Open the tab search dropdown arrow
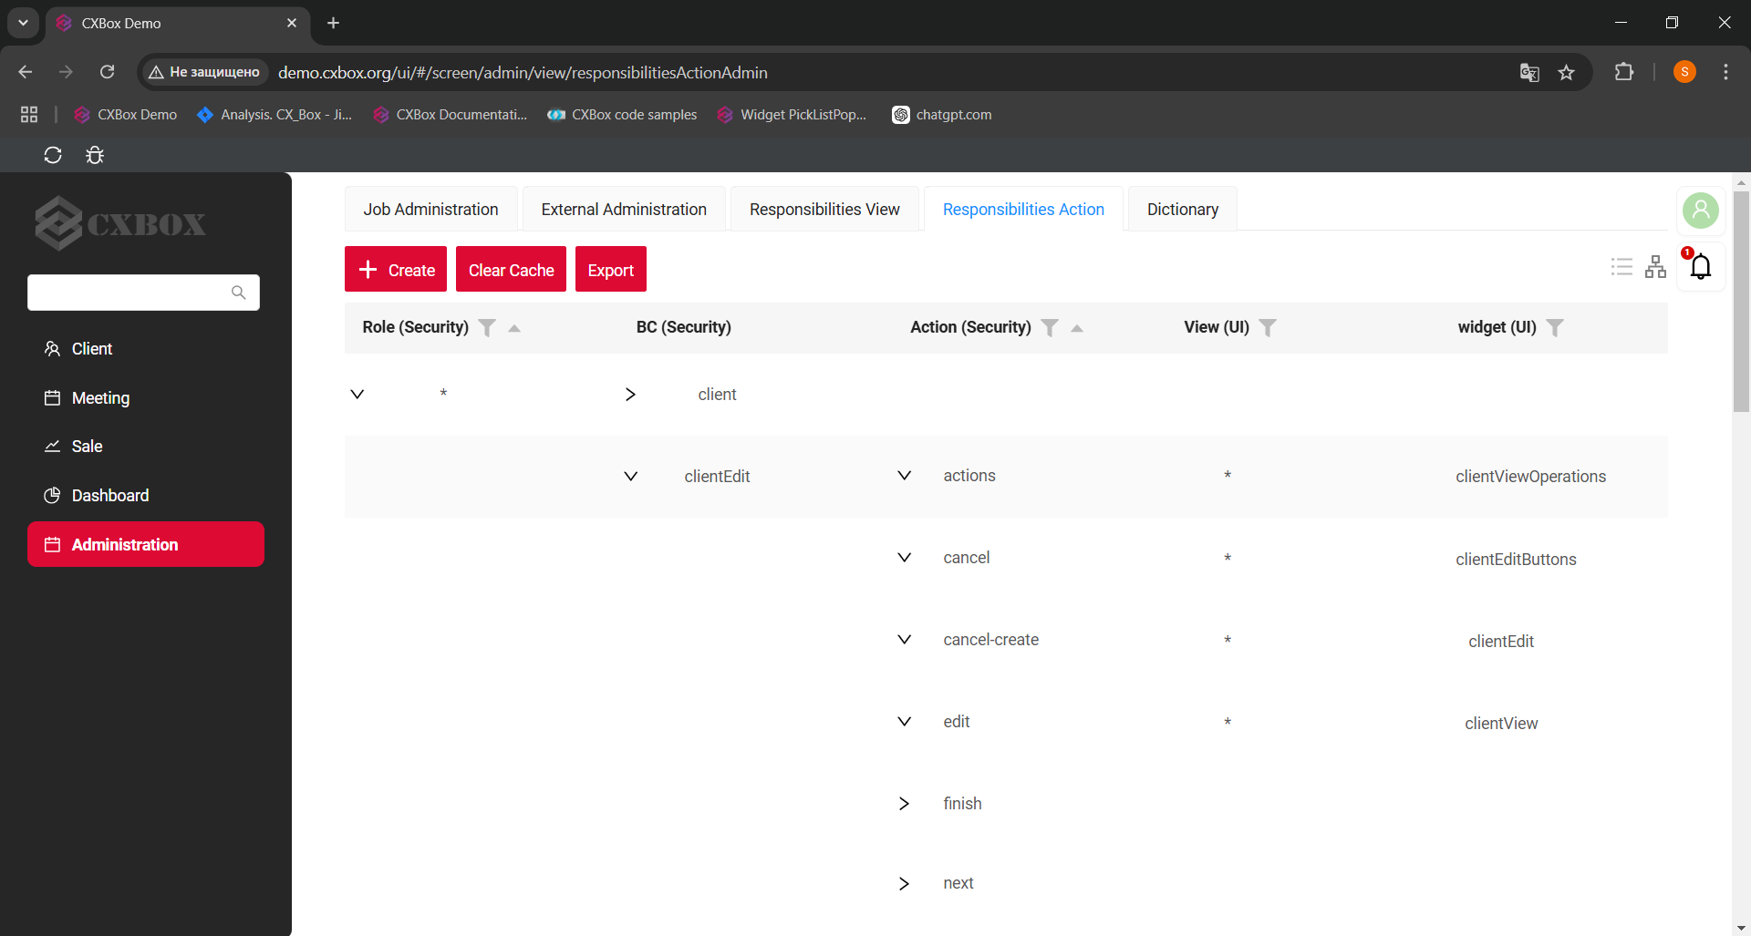1751x936 pixels. click(x=23, y=23)
